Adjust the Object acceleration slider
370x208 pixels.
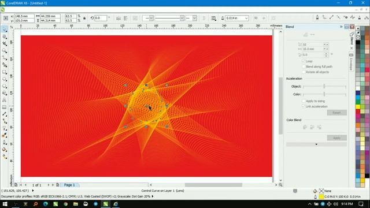[x=324, y=86]
